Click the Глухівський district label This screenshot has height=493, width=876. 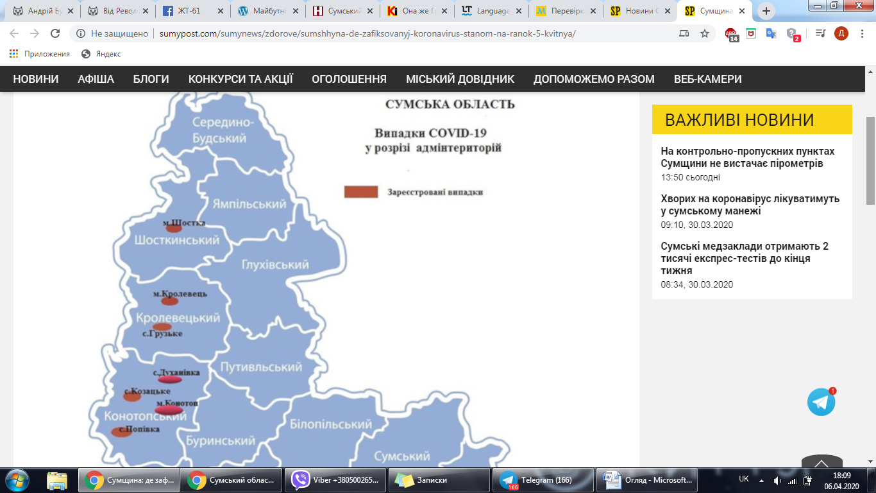click(275, 264)
